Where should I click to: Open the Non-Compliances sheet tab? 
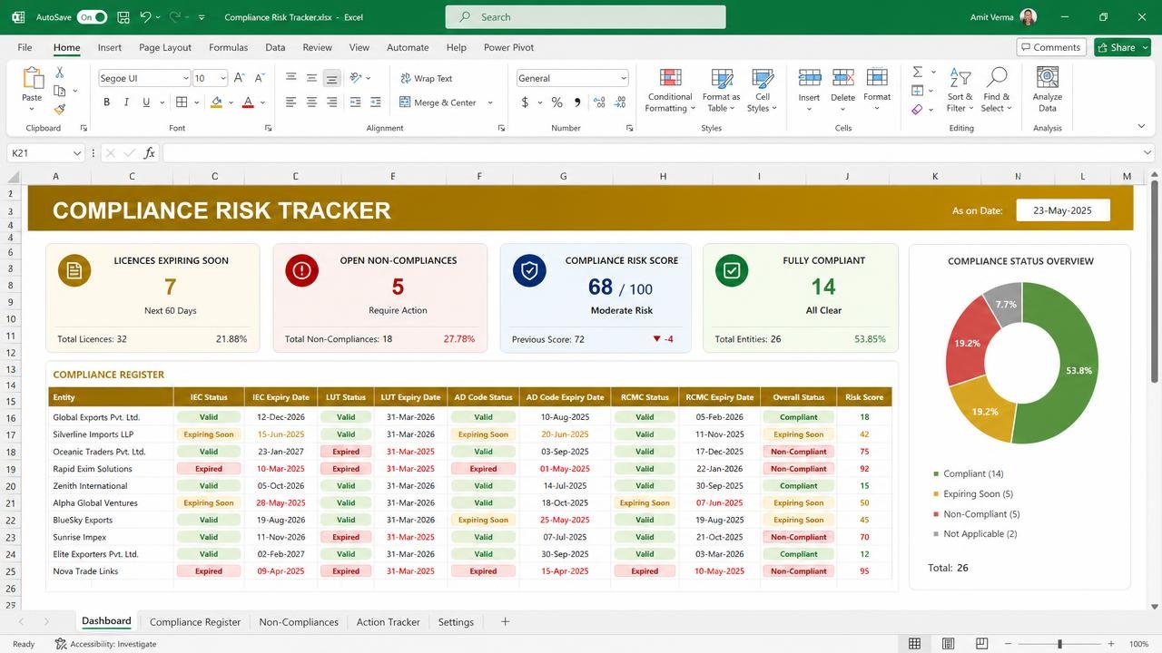click(299, 622)
